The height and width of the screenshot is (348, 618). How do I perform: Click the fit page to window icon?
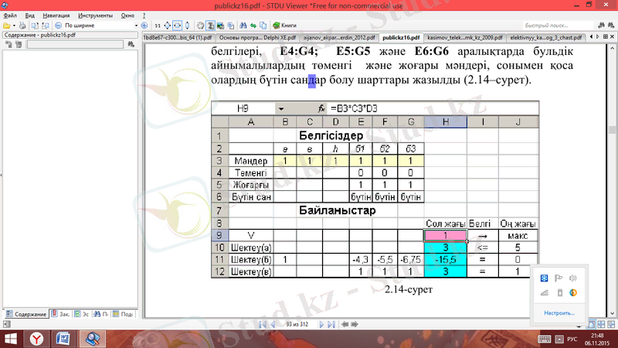[168, 25]
